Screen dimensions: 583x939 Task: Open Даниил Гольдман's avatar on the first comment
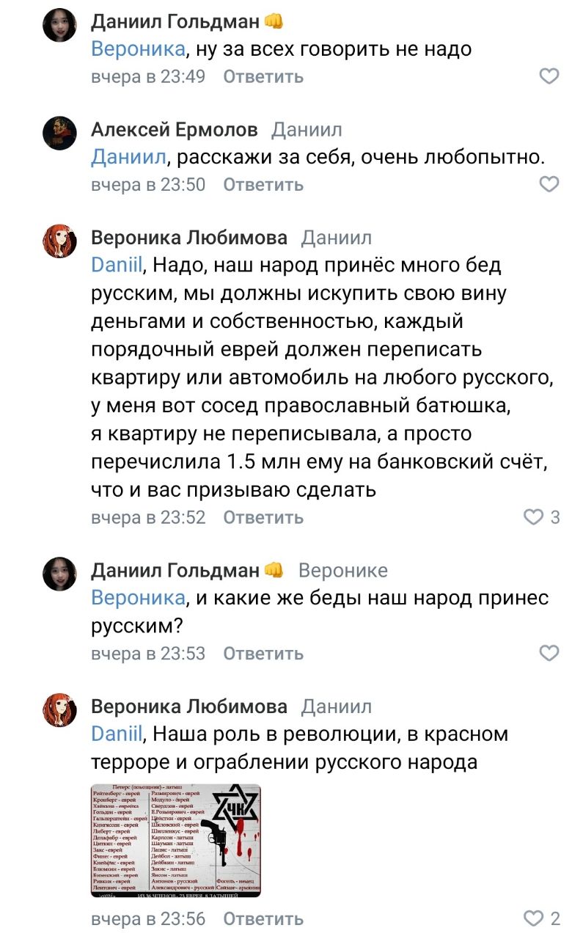click(x=59, y=26)
